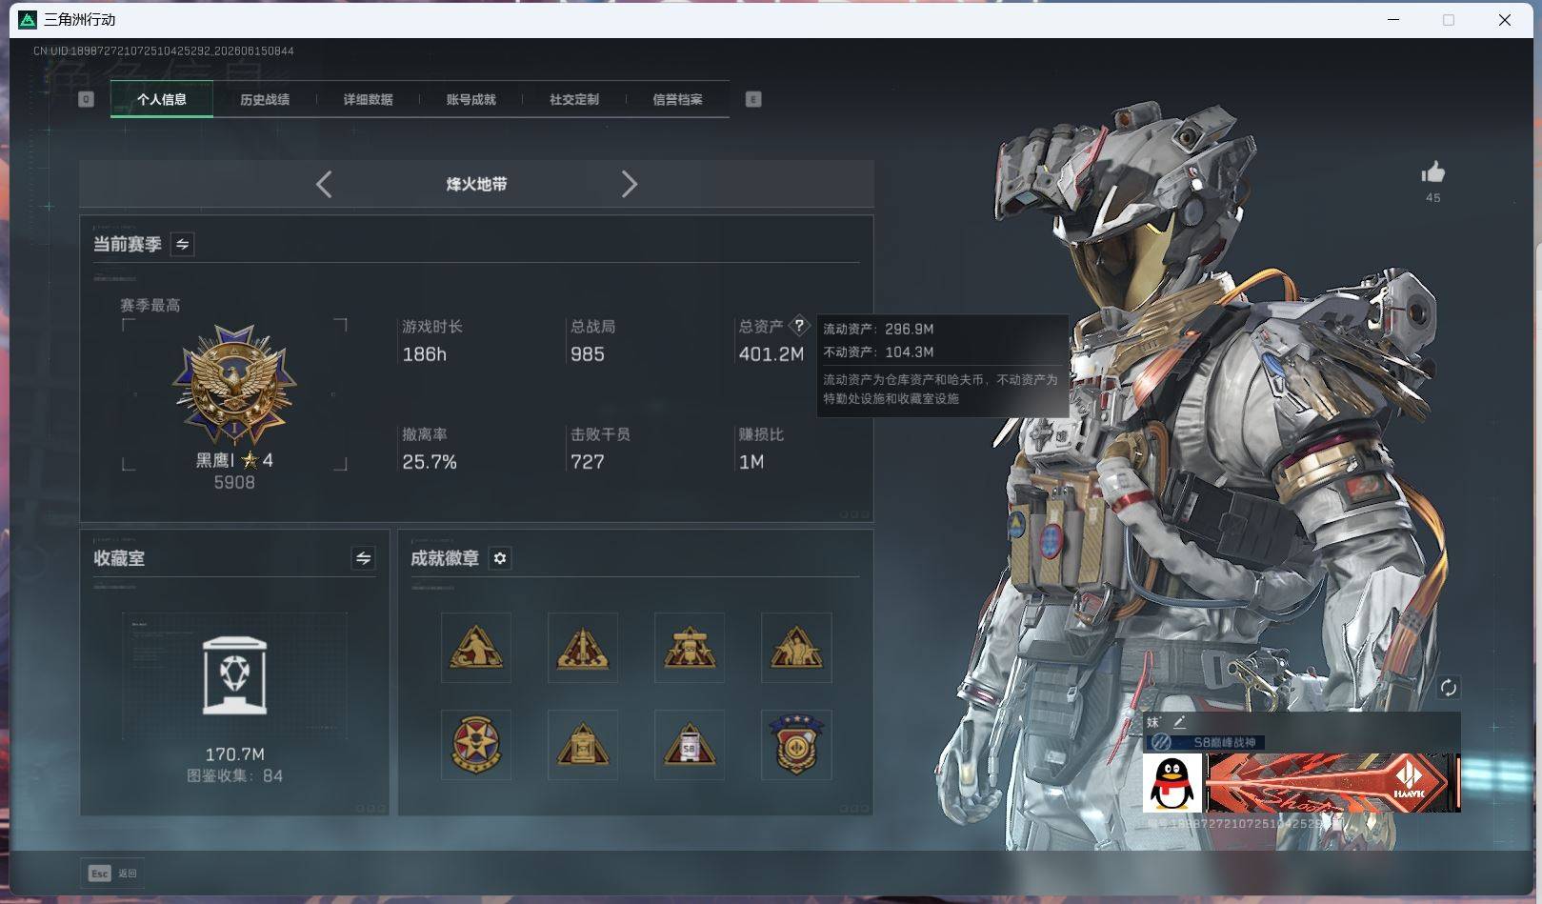
Task: Click the question mark next to 总资产
Action: 799,326
